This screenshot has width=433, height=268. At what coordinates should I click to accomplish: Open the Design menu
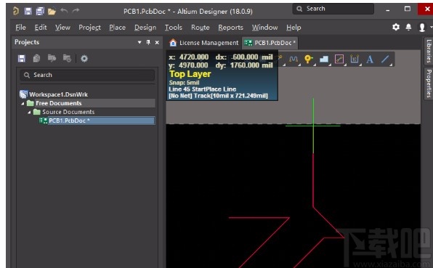145,28
